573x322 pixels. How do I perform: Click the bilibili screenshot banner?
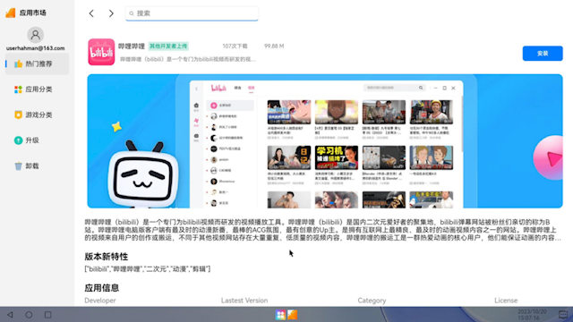[x=325, y=141]
